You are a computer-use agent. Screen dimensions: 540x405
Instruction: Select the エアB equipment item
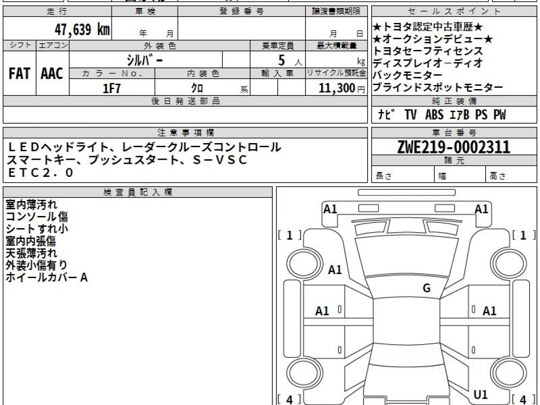[x=459, y=115]
